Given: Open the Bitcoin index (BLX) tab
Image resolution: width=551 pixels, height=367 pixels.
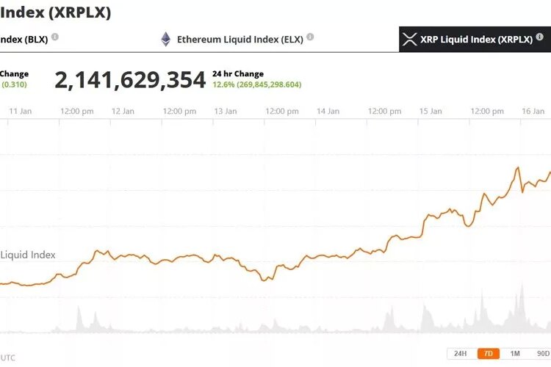Looking at the screenshot, I should [24, 40].
